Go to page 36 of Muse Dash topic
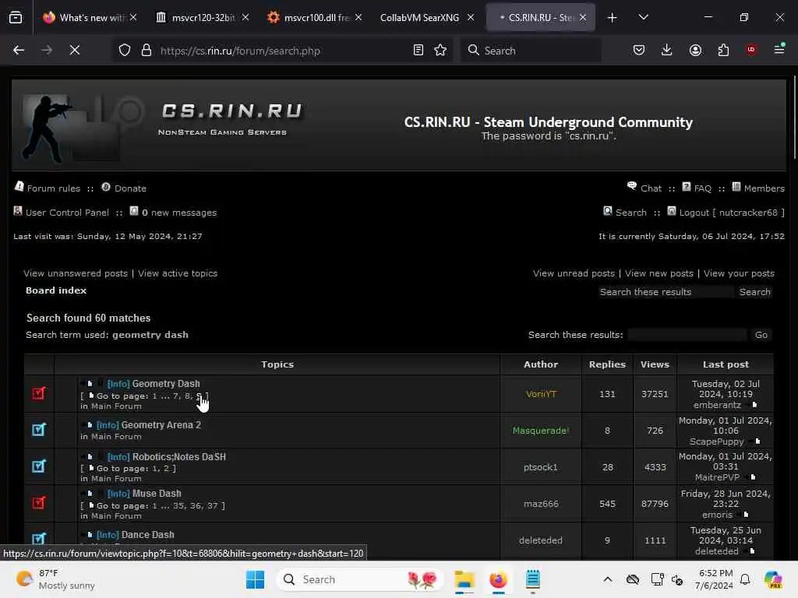The height and width of the screenshot is (598, 798). (196, 506)
